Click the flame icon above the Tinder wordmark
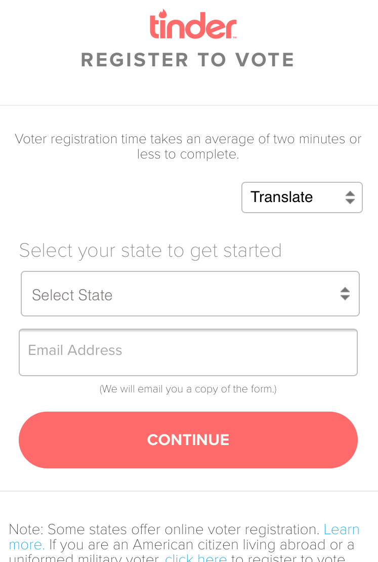Image resolution: width=378 pixels, height=562 pixels. pos(163,13)
